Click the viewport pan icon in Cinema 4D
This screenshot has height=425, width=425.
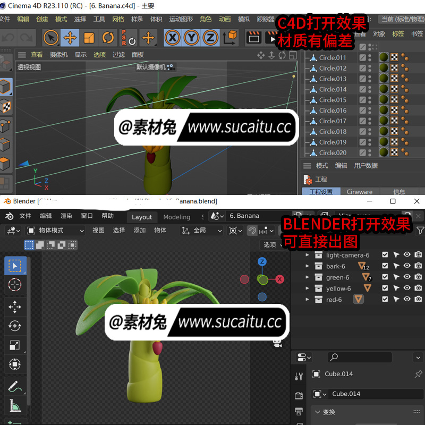pyautogui.click(x=261, y=55)
